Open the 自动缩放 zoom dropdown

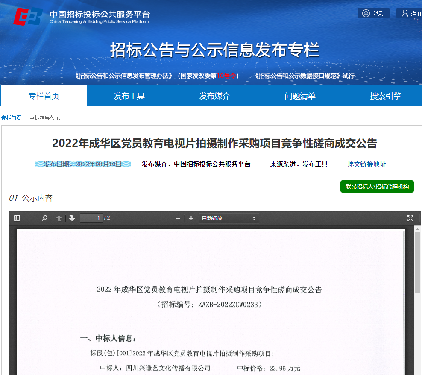[229, 218]
